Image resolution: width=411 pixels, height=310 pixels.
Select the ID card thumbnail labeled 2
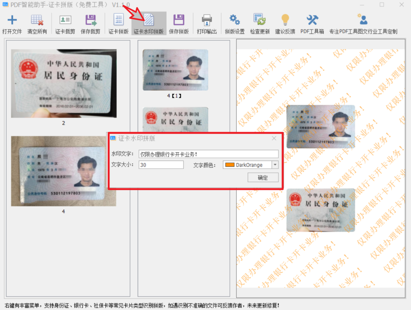pyautogui.click(x=64, y=84)
